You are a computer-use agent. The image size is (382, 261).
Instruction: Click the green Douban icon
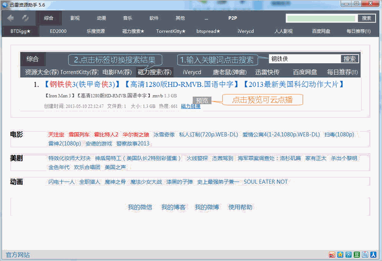coord(356,255)
